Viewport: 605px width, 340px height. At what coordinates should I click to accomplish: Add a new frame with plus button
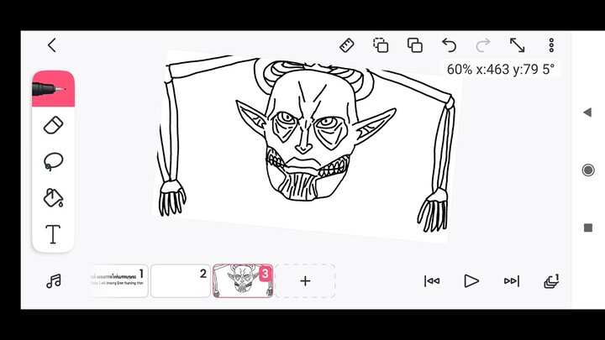coord(305,281)
